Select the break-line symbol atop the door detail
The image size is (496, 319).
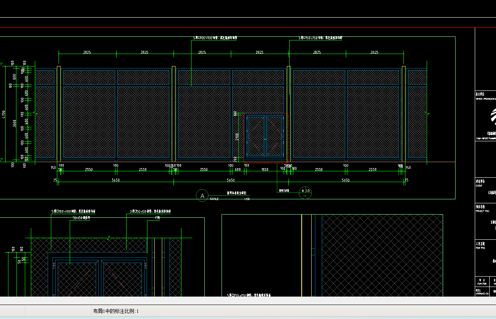[108, 238]
